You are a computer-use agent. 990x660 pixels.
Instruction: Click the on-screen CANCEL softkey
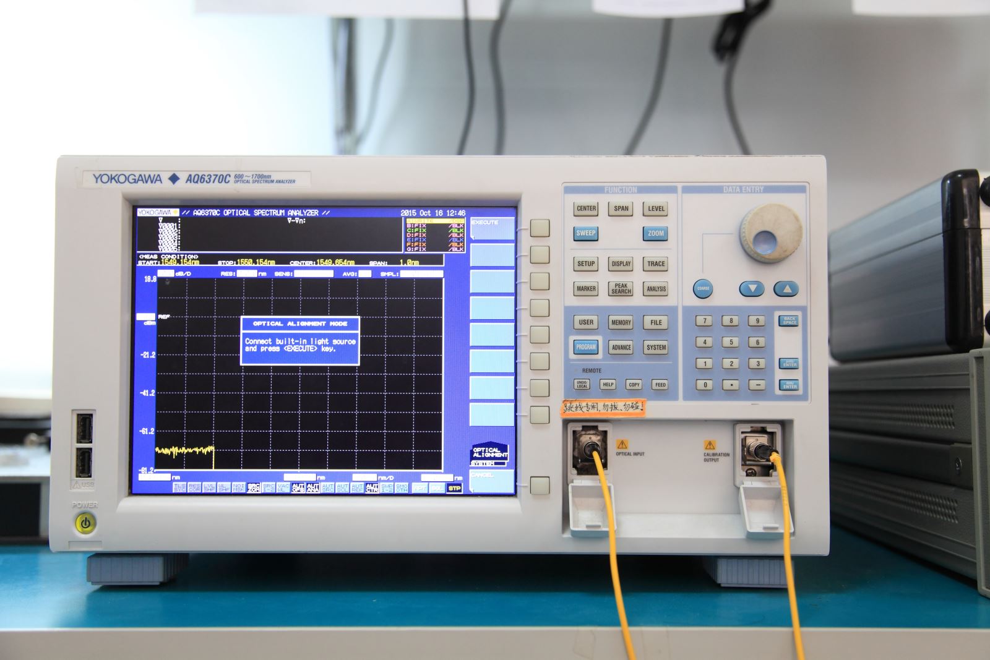[x=493, y=481]
